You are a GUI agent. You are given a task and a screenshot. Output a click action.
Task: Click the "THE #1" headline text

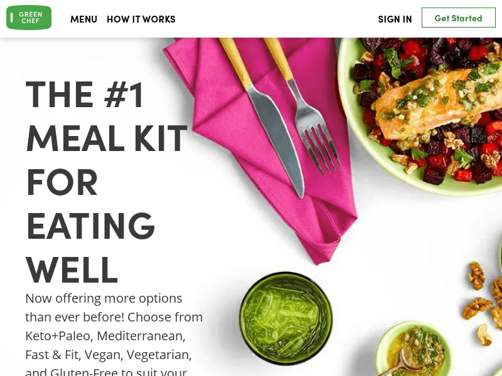coord(85,95)
